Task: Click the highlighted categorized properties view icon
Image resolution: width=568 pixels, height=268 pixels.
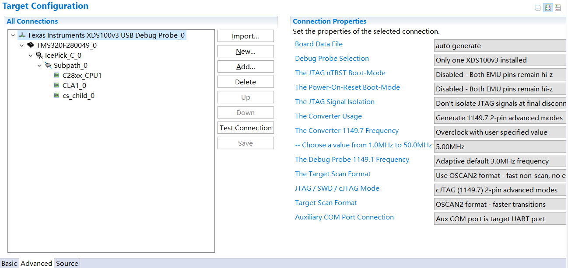Action: 548,8
